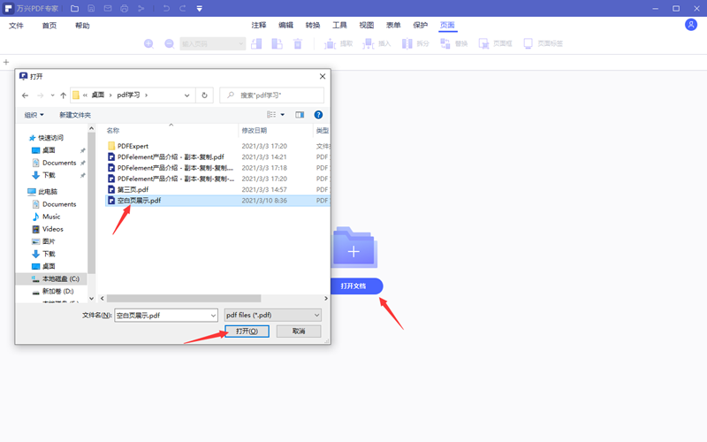The width and height of the screenshot is (707, 442).
Task: Toggle the preview pane icon
Action: 300,115
